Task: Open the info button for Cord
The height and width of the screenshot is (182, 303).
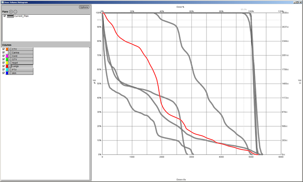Action: tap(10, 56)
